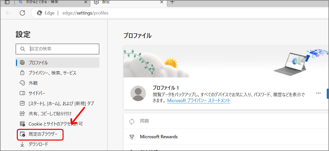The height and width of the screenshot is (151, 329).
Task: Click the 設定 sidebar heading
Action: pos(23,35)
